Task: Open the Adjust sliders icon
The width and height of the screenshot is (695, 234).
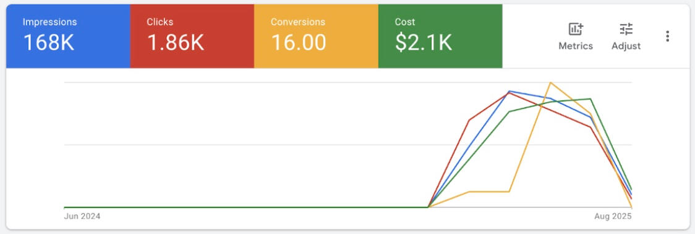Action: pos(626,30)
